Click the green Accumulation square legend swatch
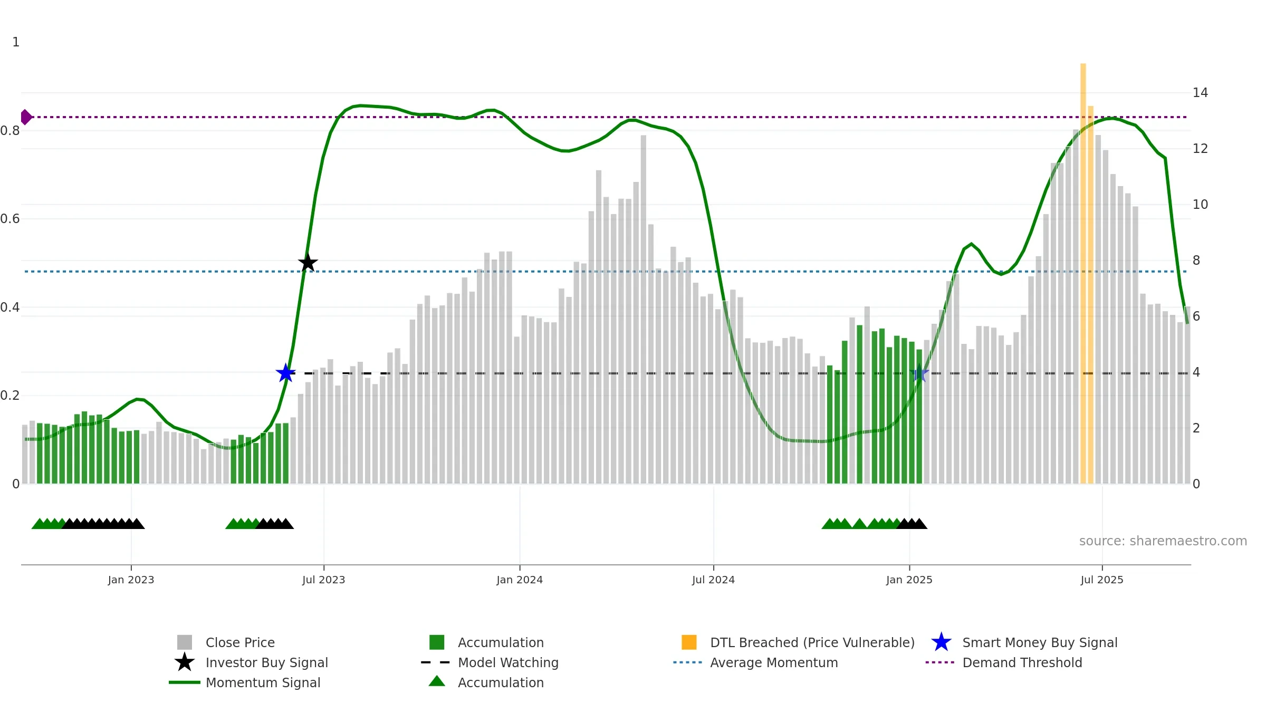 tap(437, 642)
